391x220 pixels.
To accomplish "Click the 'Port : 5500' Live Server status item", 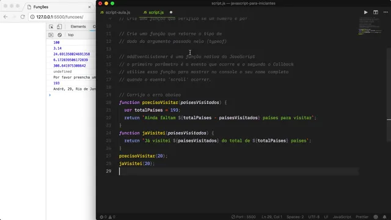I will [x=243, y=217].
